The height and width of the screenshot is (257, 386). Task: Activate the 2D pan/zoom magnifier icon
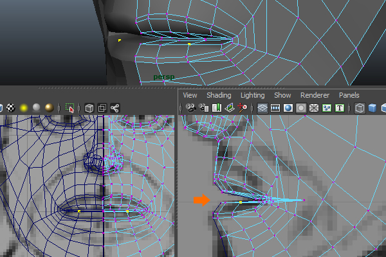[x=243, y=108]
